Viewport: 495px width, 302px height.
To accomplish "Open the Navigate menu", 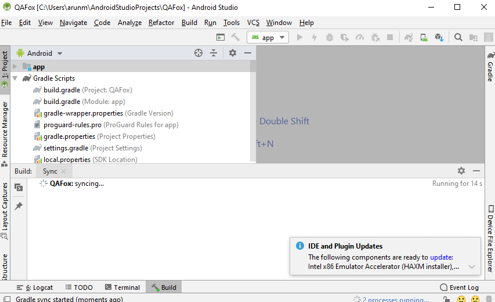I will point(73,23).
